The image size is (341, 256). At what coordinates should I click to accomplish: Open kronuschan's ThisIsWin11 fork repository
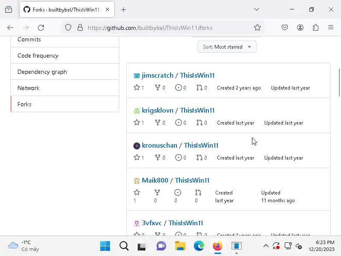point(201,145)
